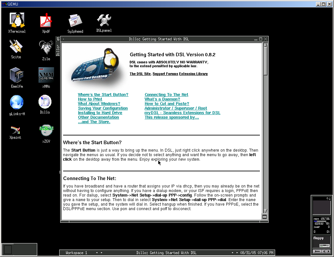Image resolution: width=334 pixels, height=257 pixels.
Task: Click the dock app key button
Action: [317, 251]
